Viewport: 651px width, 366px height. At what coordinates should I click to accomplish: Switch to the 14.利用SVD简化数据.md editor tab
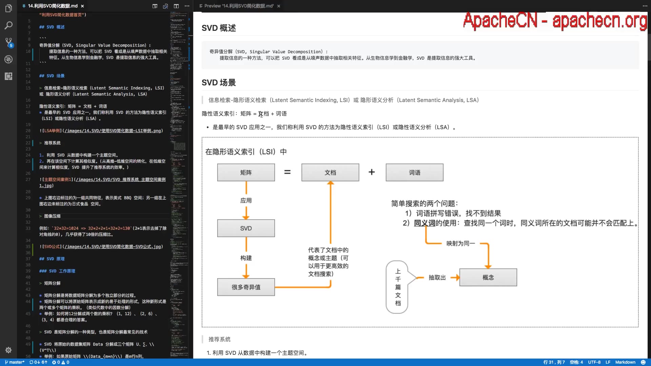coord(53,6)
